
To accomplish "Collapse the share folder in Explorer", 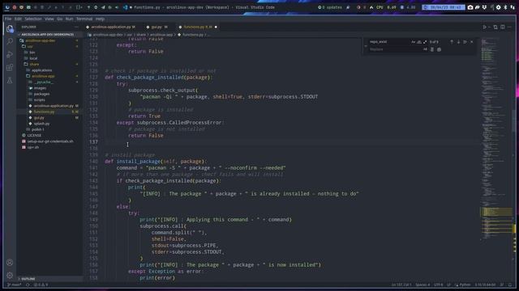I will pos(34,65).
